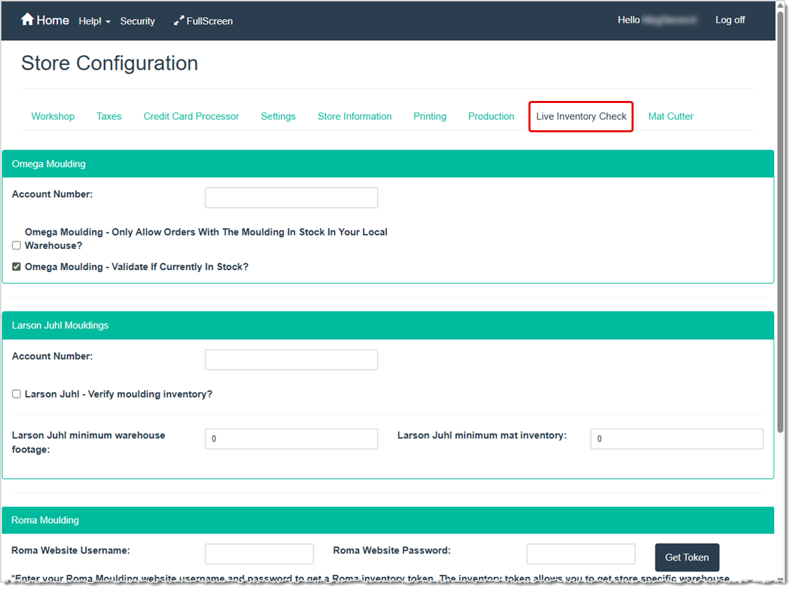The image size is (792, 592).
Task: Enable Omega Moulding local warehouse stock restriction
Action: coord(16,245)
